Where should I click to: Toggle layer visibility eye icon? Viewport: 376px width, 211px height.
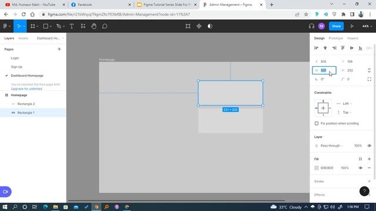tap(370, 146)
